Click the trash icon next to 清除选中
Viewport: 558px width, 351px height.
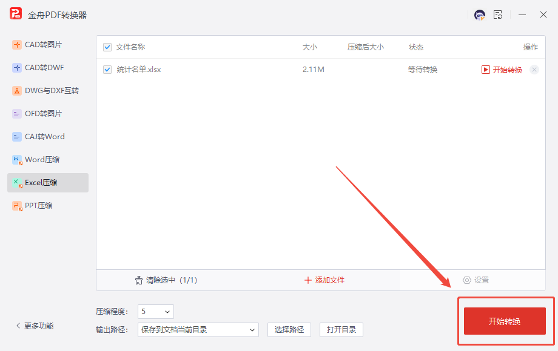click(139, 280)
